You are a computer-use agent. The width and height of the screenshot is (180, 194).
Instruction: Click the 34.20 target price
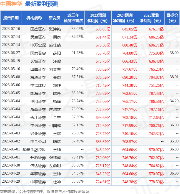point(174,101)
